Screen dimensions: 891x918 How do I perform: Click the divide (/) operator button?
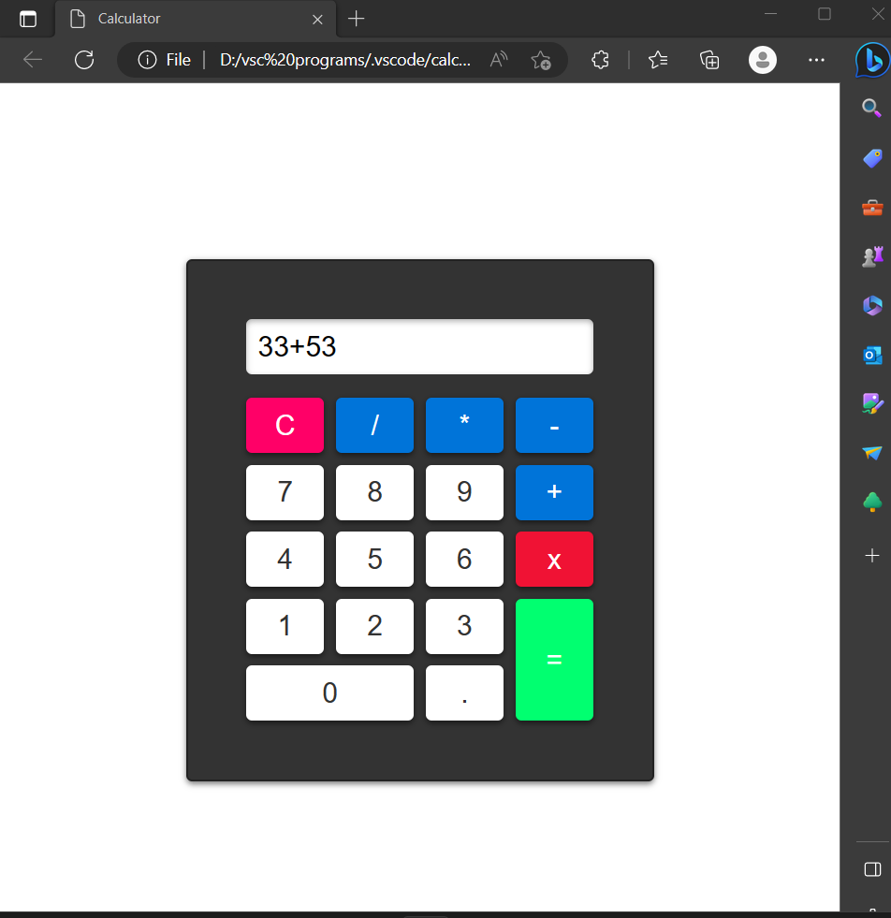(x=374, y=425)
